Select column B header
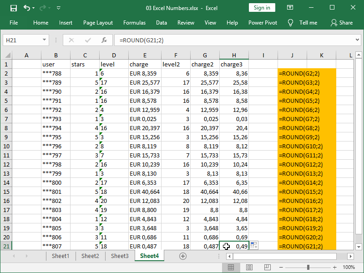The image size is (364, 273). coord(56,55)
